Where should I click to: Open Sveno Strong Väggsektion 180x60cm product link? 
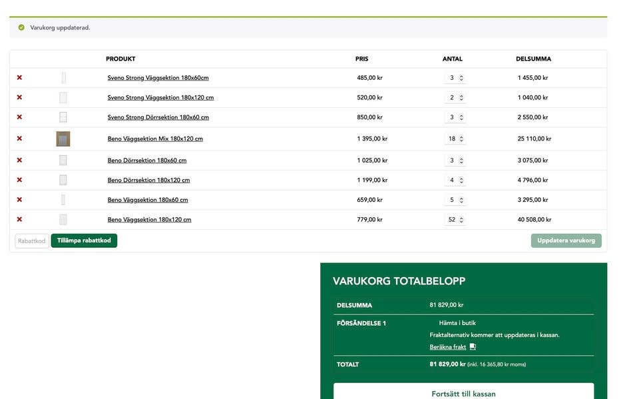click(x=158, y=77)
